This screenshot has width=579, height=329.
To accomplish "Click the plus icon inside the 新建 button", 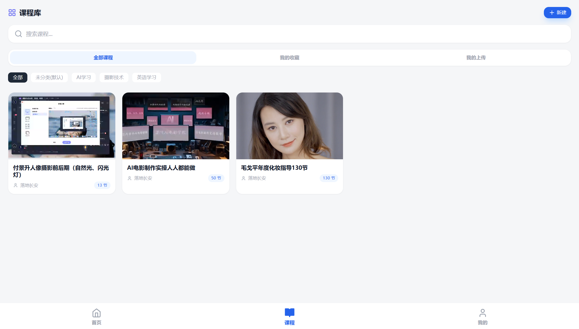I will (x=551, y=12).
